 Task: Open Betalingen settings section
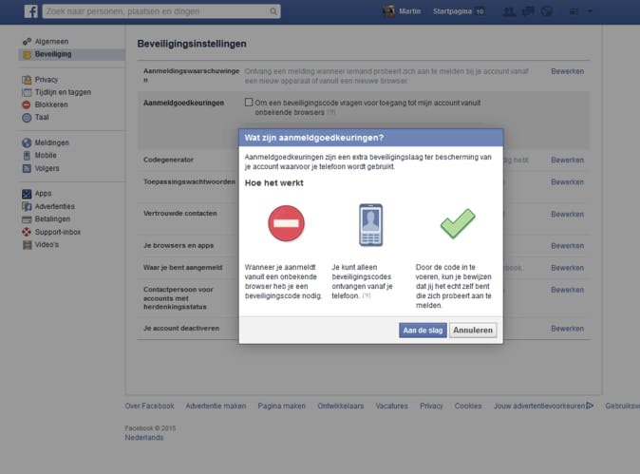click(52, 219)
